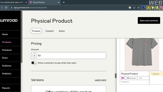The image size is (163, 92).
Task: Open Payouts in the sidebar
Action: (6, 88)
